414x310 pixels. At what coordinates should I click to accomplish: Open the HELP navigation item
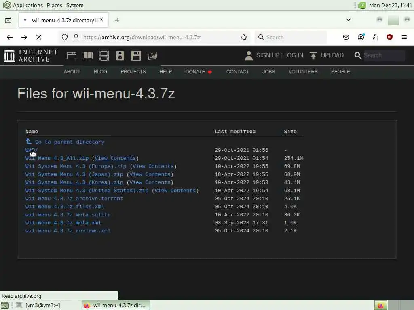[165, 72]
